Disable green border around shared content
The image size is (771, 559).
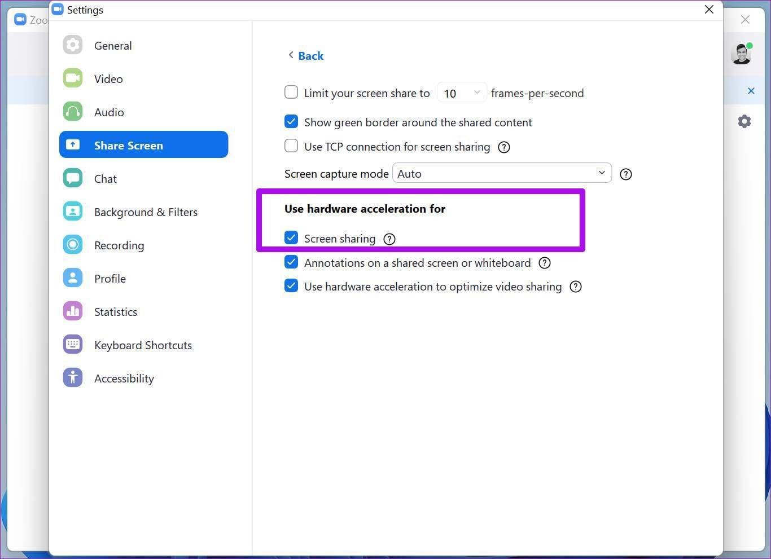click(x=291, y=121)
